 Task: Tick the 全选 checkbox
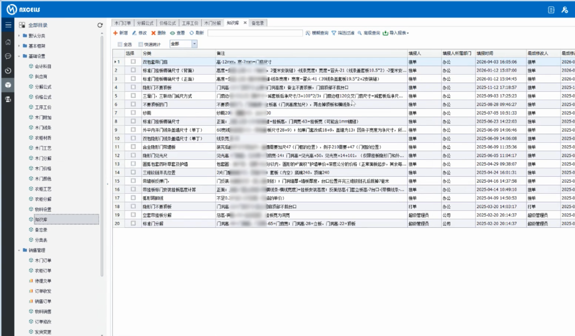pyautogui.click(x=120, y=44)
